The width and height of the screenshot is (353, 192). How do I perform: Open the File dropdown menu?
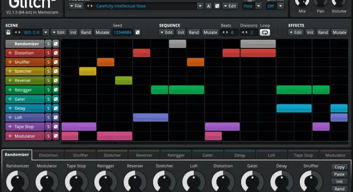(x=76, y=6)
